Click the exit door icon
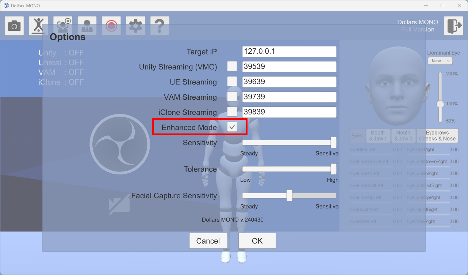 pyautogui.click(x=453, y=26)
